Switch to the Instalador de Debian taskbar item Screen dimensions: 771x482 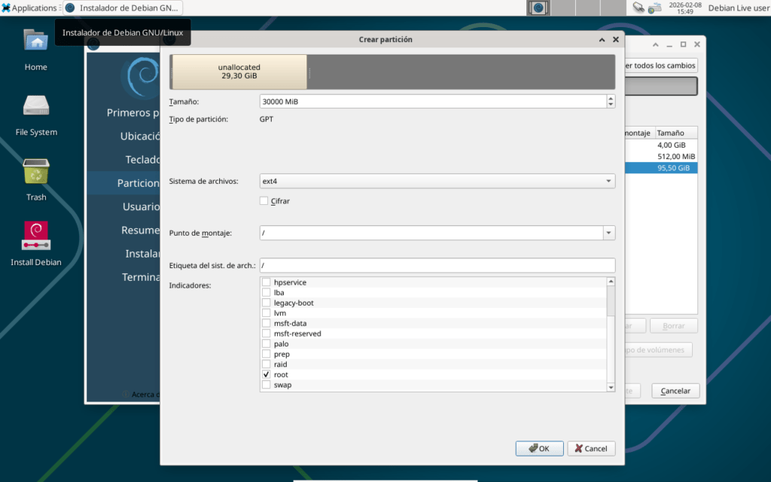[122, 8]
